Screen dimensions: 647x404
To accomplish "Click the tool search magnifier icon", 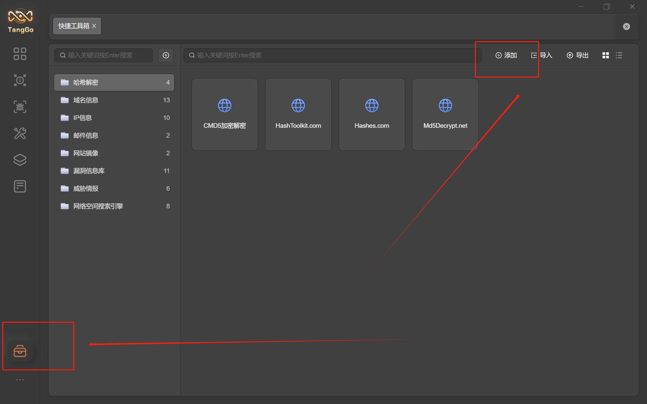I will click(x=192, y=55).
